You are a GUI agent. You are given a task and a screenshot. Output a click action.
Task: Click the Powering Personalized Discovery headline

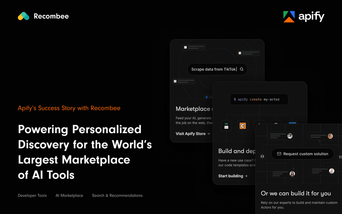[85, 152]
